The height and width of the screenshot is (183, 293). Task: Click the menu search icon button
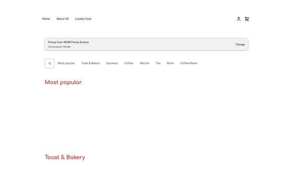click(50, 63)
